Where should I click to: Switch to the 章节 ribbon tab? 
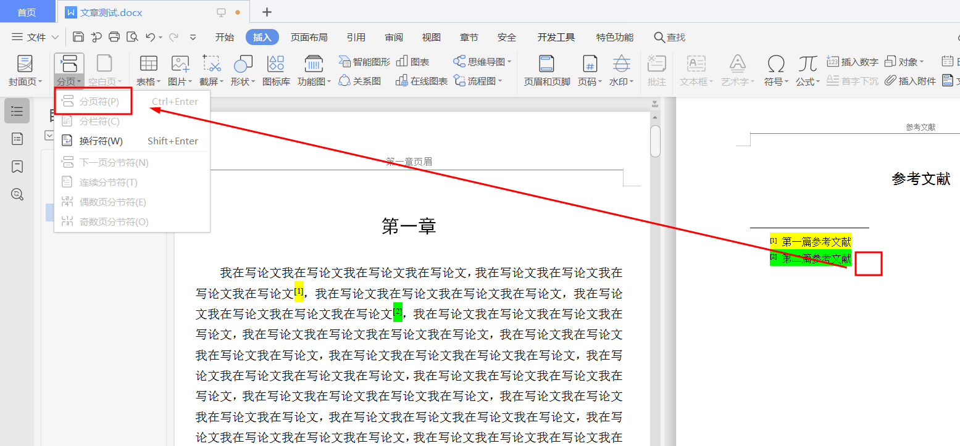pos(469,37)
